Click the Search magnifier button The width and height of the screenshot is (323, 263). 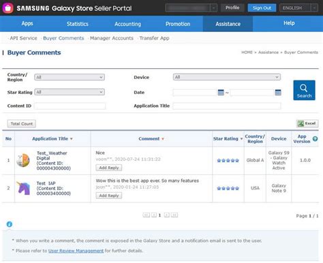point(304,90)
